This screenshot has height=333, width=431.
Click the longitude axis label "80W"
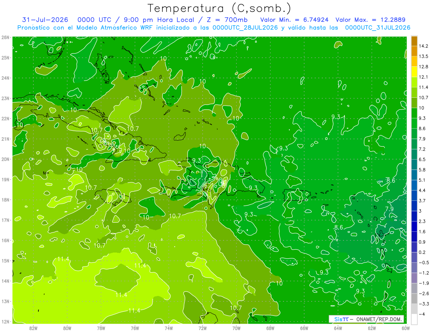pyautogui.click(x=67, y=328)
